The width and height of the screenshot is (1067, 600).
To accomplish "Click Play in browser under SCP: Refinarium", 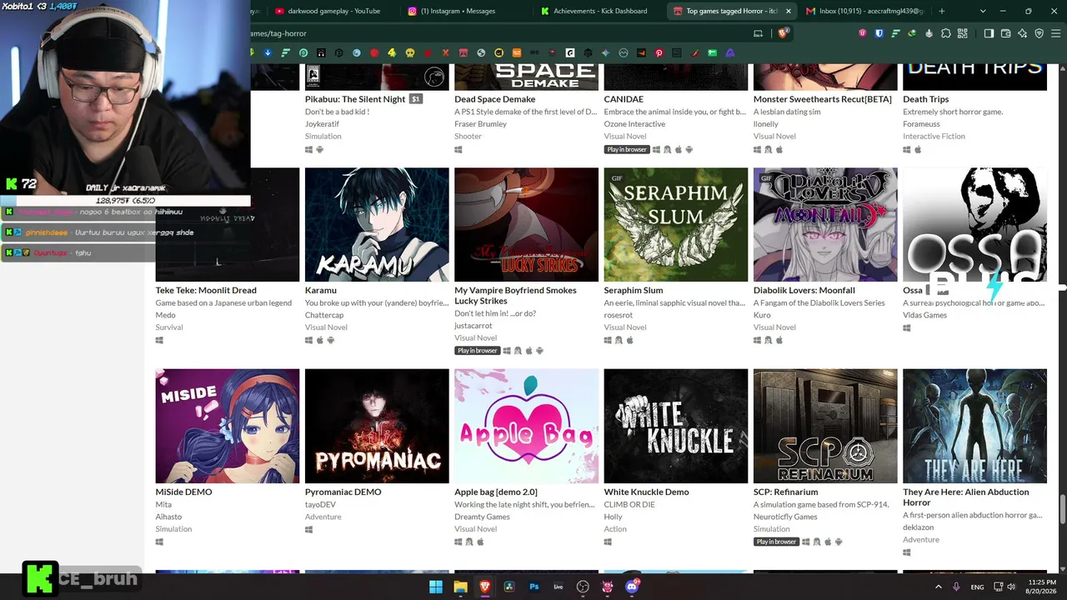I will tap(776, 542).
